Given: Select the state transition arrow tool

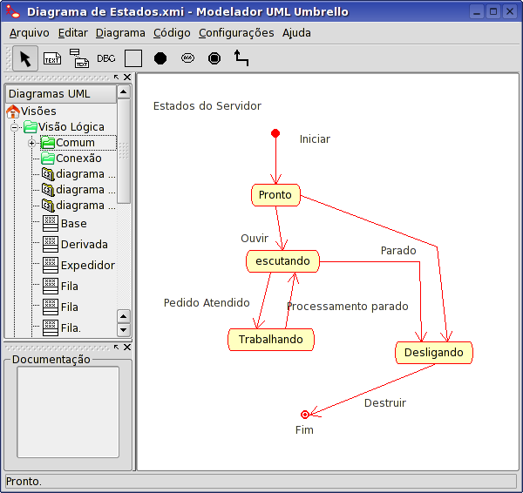Looking at the screenshot, I should point(241,58).
